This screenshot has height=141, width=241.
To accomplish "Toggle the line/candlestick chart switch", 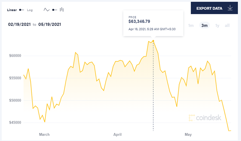I will [55, 10].
